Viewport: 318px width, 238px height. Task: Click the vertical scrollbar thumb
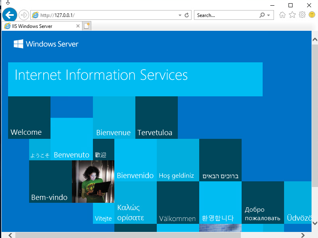(x=315, y=115)
